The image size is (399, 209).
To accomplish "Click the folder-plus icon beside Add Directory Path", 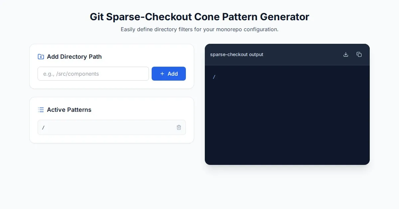I will point(41,57).
